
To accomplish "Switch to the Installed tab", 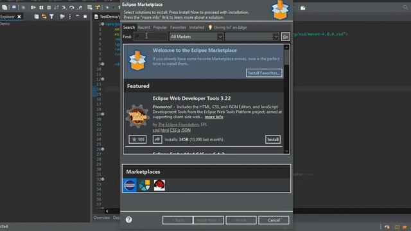I will tap(197, 27).
